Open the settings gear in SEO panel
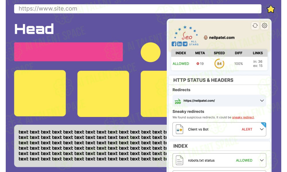287x172 pixels. click(264, 26)
